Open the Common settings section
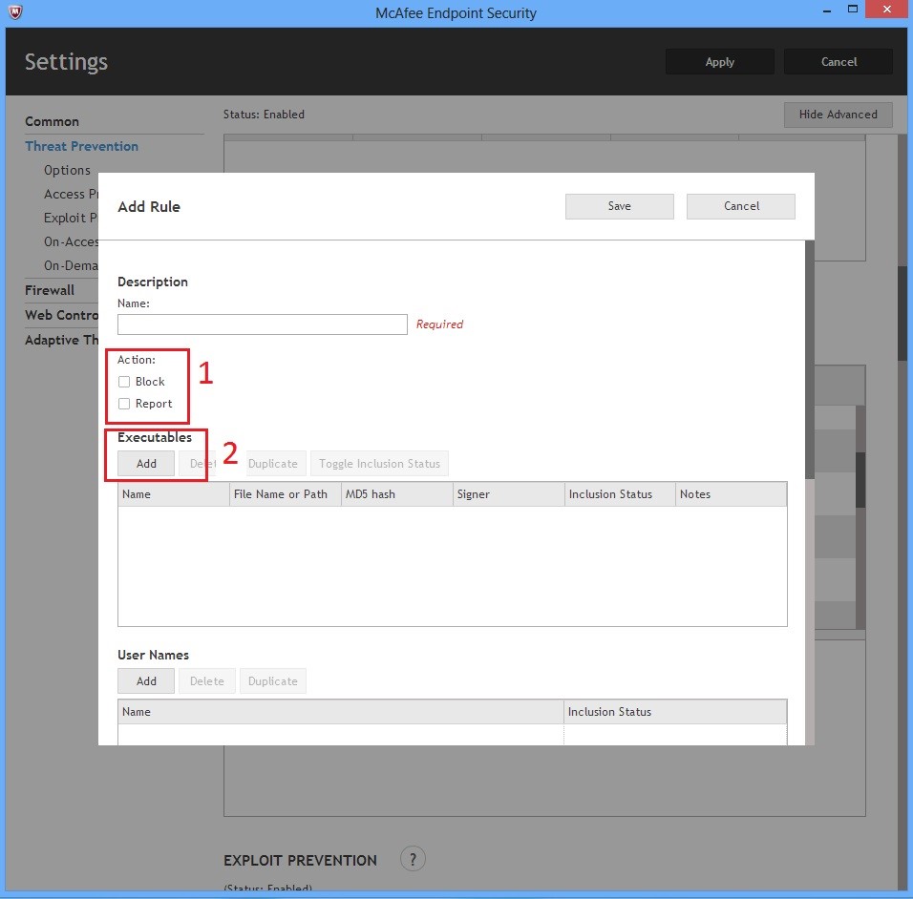This screenshot has width=913, height=899. coord(52,121)
